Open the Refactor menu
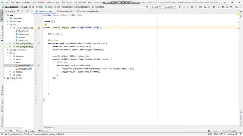 [x=50, y=3]
